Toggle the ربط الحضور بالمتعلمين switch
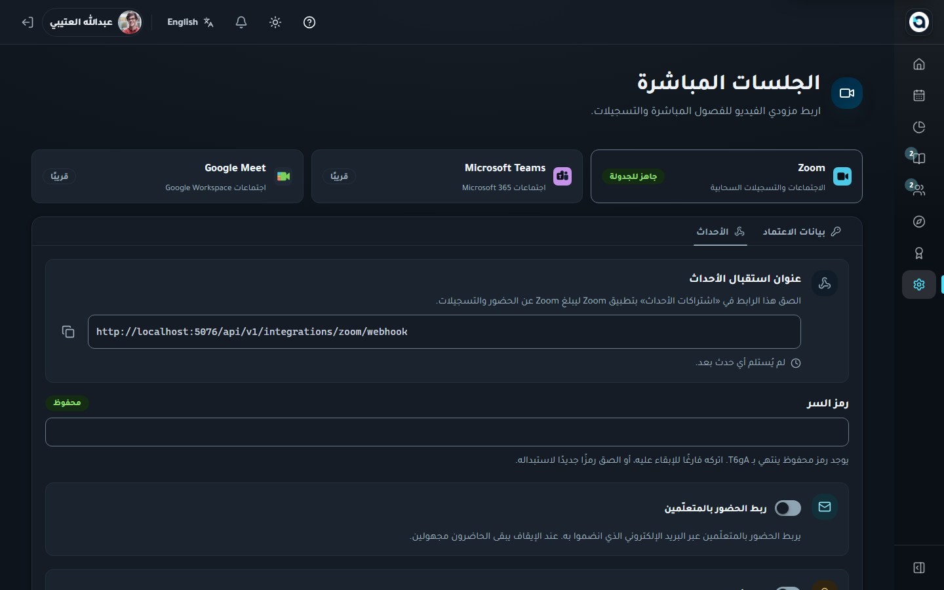The height and width of the screenshot is (590, 944). click(x=788, y=508)
